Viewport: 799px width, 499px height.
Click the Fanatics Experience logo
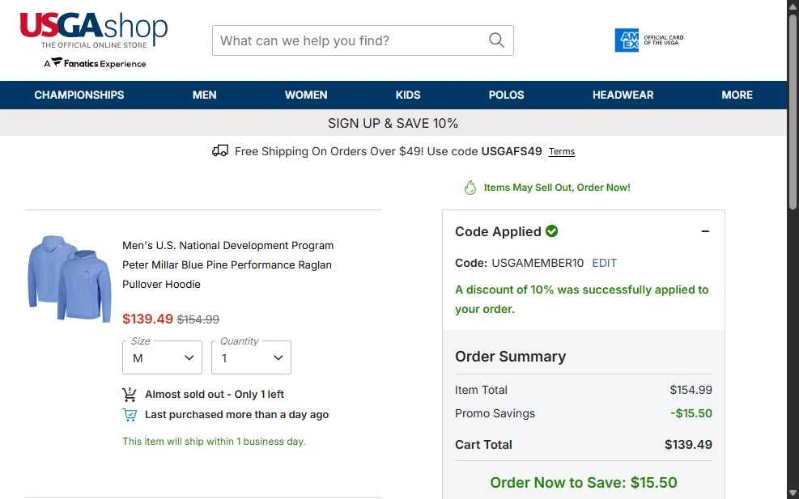click(x=95, y=63)
